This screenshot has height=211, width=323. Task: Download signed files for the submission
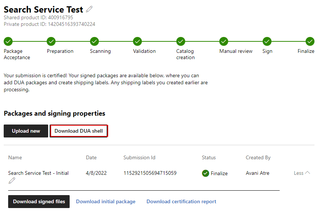pos(39,201)
